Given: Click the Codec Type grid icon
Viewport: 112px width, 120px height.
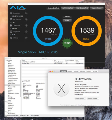Looking at the screenshot, I should click(x=11, y=25).
